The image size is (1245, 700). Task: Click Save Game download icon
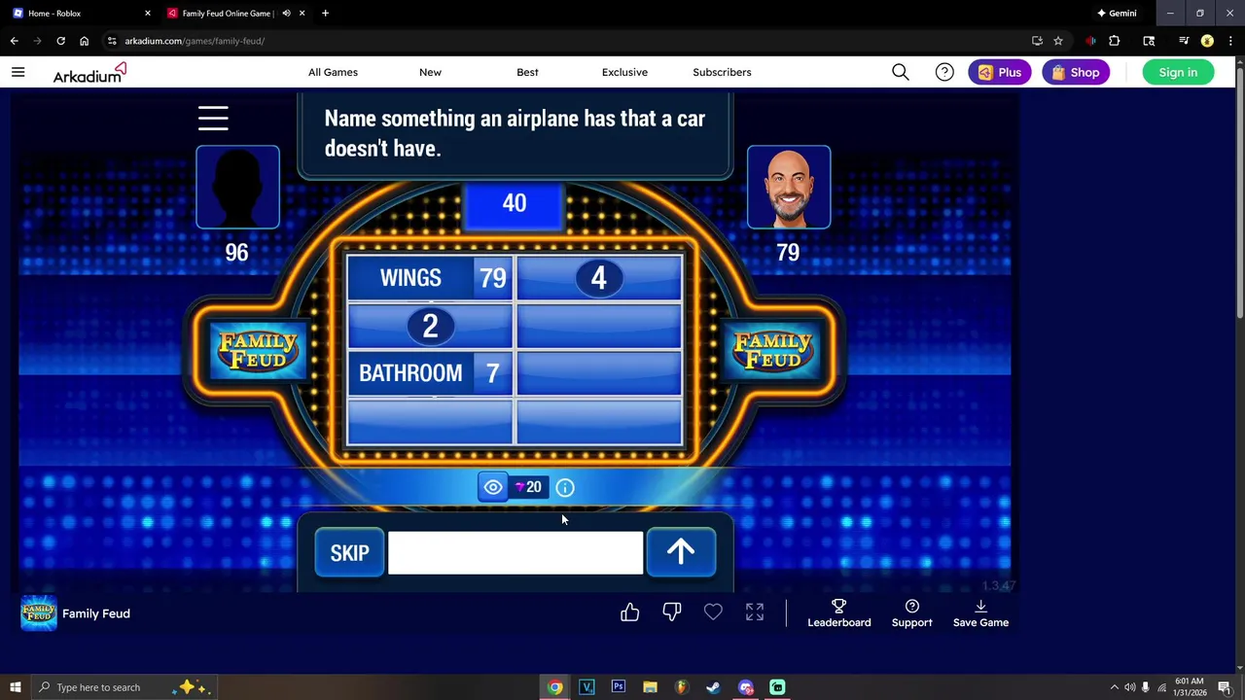click(x=980, y=612)
